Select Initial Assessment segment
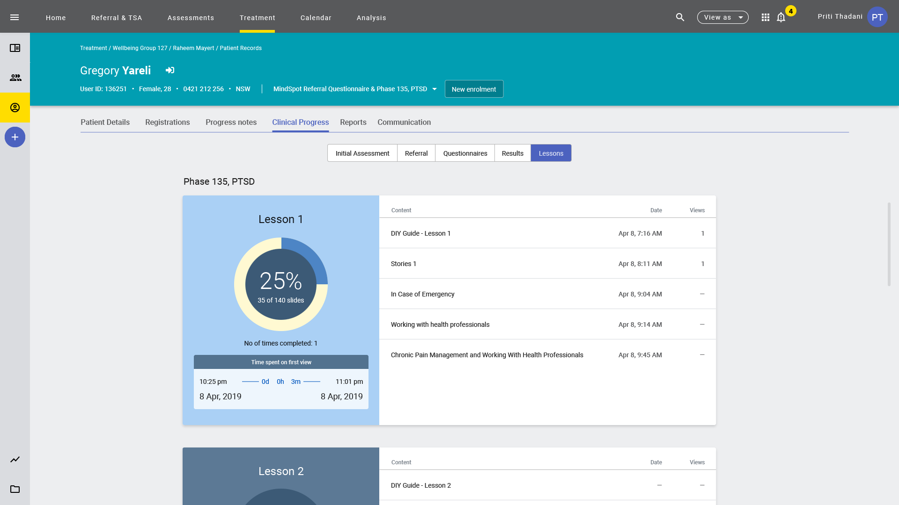This screenshot has width=899, height=505. tap(362, 153)
